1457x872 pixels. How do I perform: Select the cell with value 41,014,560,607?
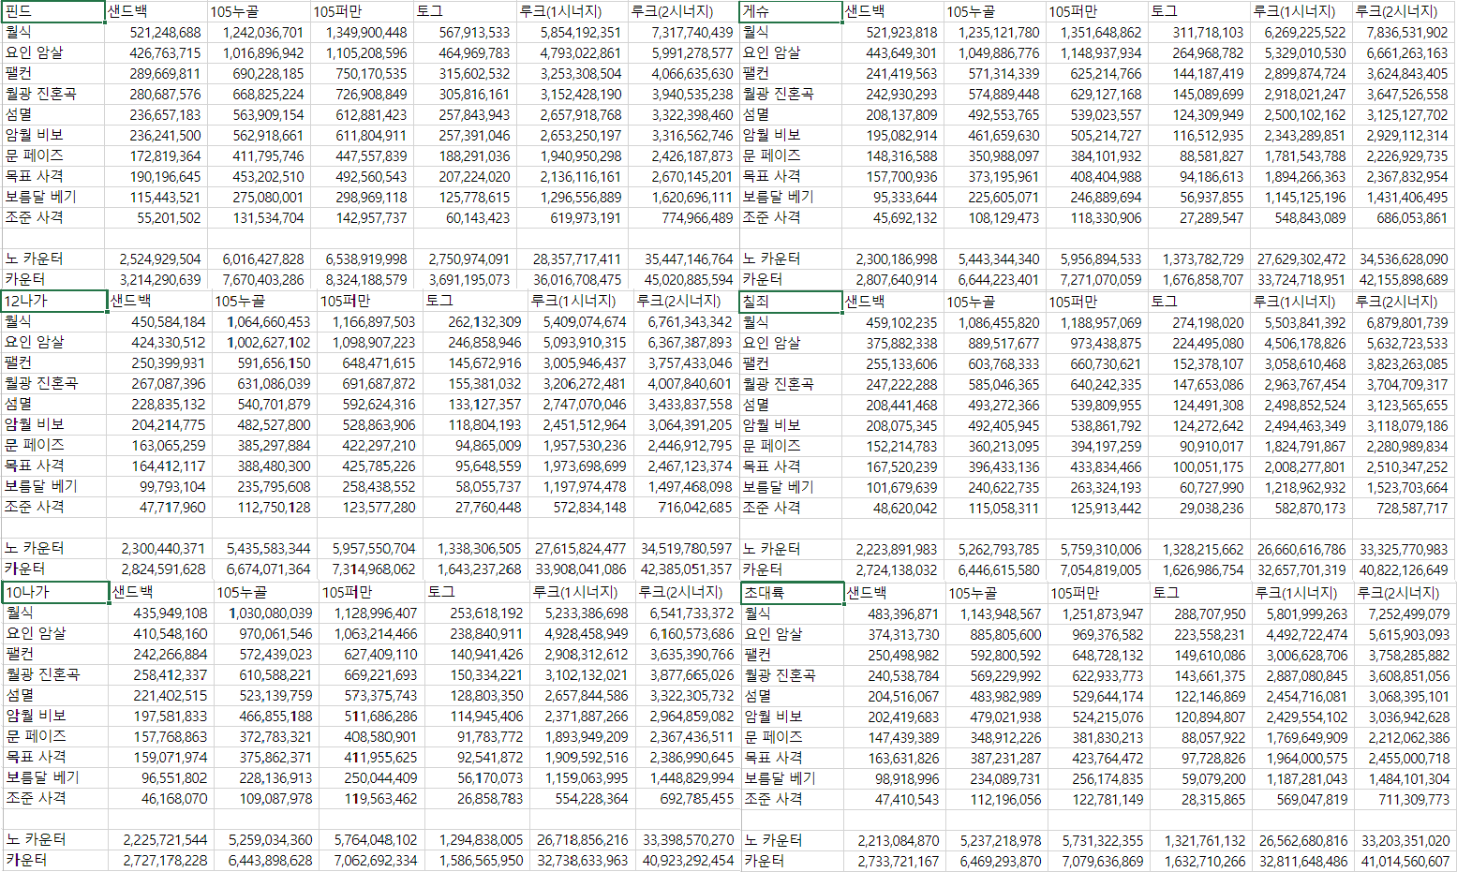pyautogui.click(x=1405, y=861)
